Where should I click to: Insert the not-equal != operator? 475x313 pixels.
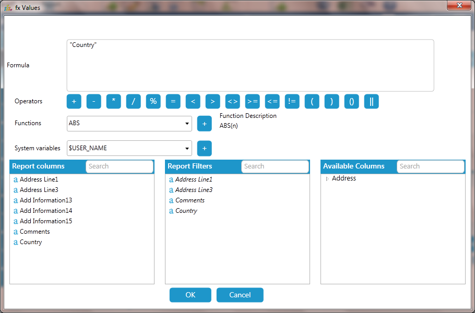(x=292, y=101)
